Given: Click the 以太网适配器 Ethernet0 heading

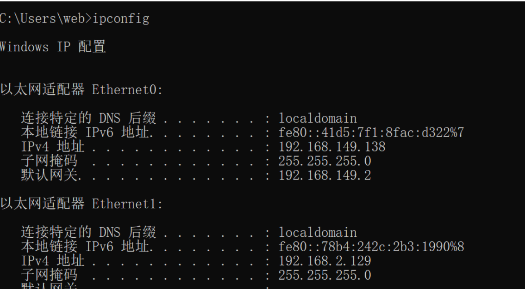Looking at the screenshot, I should [81, 90].
